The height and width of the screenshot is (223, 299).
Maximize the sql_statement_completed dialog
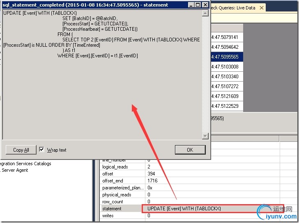click(198, 5)
